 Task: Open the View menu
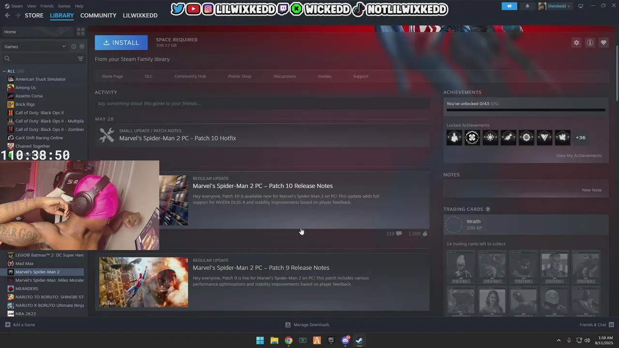[31, 6]
